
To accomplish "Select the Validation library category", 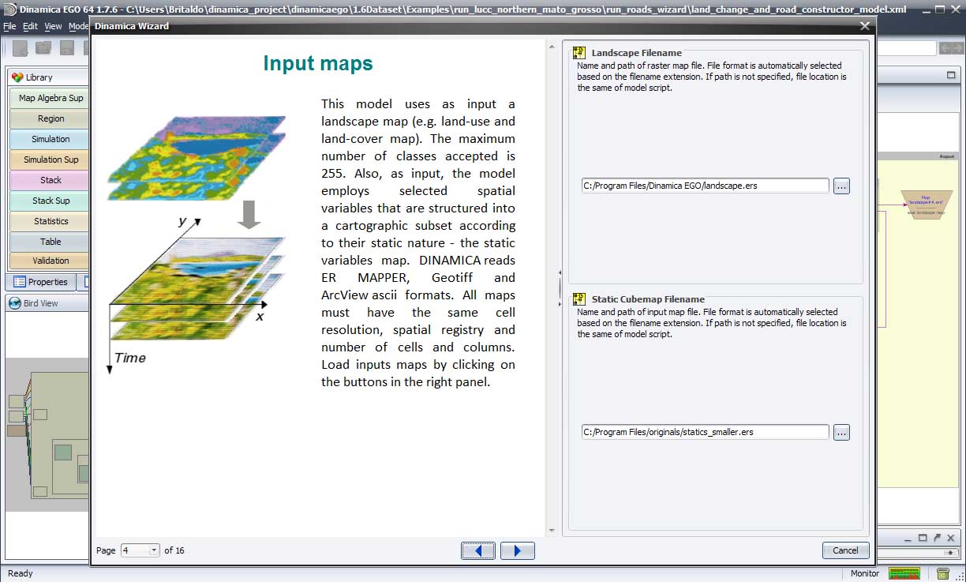I will [50, 261].
